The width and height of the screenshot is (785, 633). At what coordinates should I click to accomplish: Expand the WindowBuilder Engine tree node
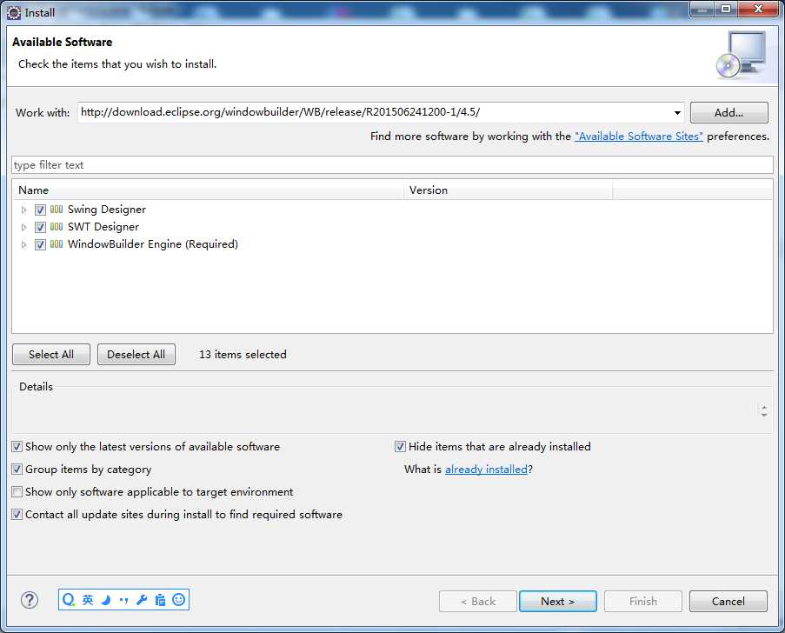click(23, 245)
